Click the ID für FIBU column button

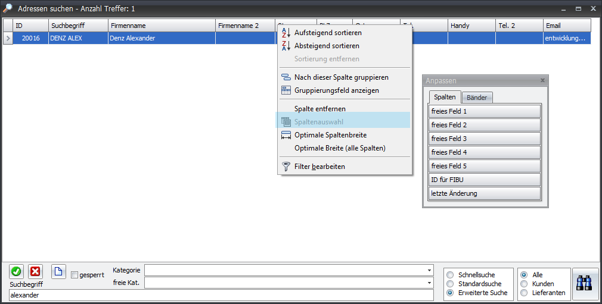coord(484,180)
